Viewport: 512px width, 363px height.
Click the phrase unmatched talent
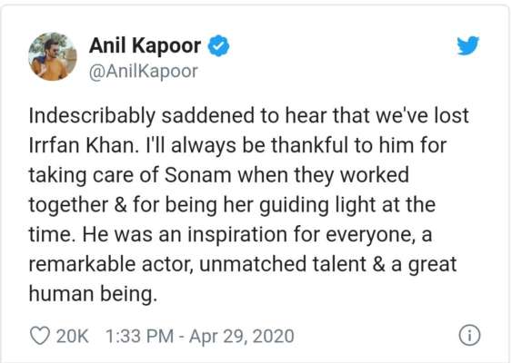click(283, 264)
